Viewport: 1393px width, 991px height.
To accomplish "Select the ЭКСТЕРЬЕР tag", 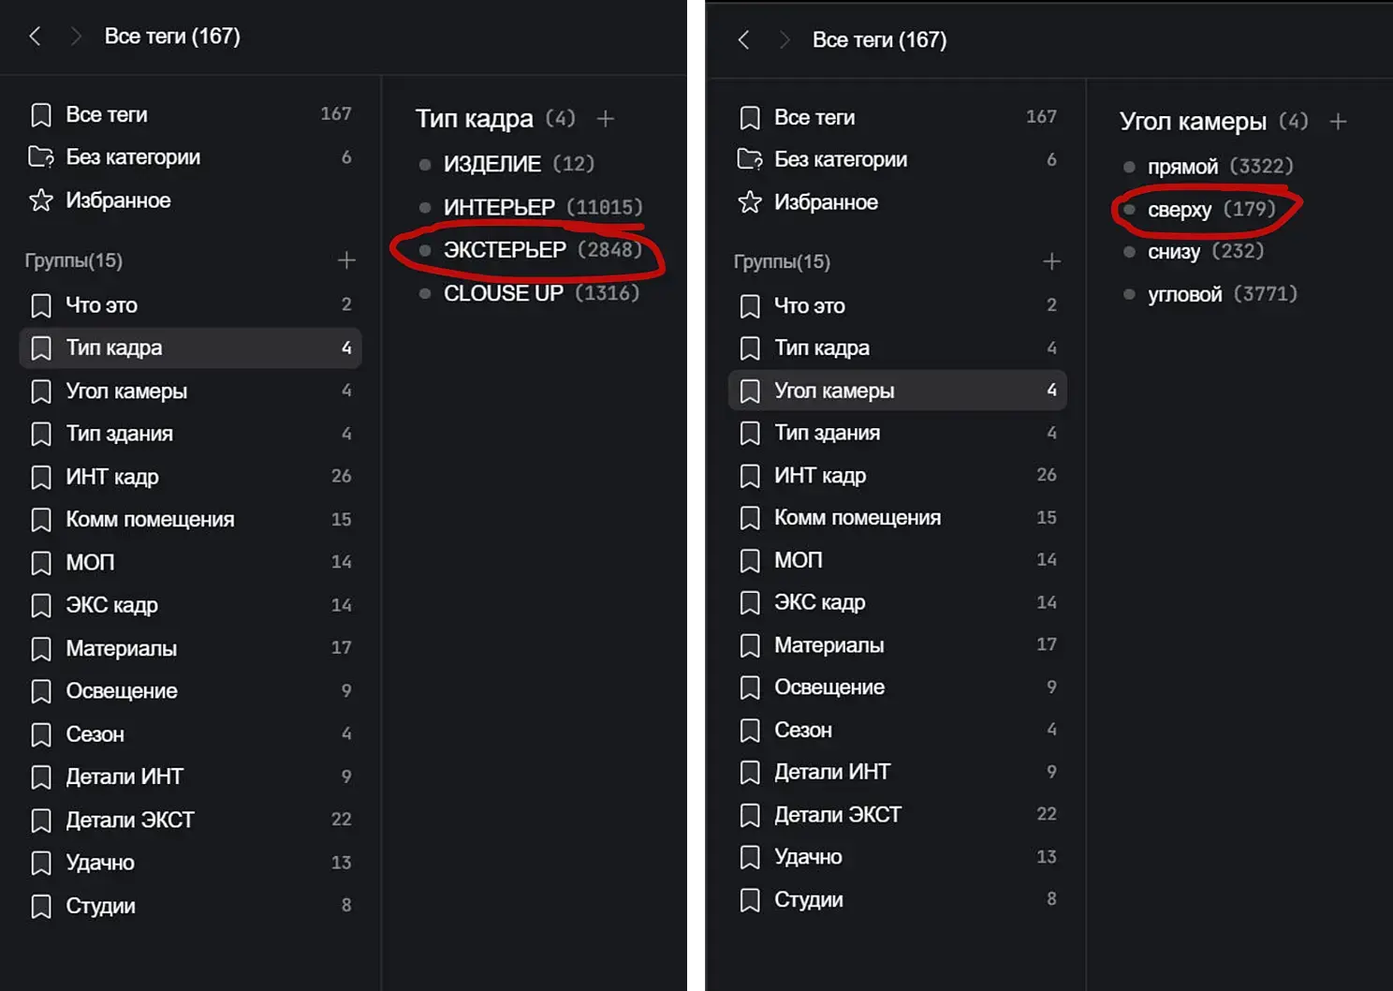I will pyautogui.click(x=505, y=250).
